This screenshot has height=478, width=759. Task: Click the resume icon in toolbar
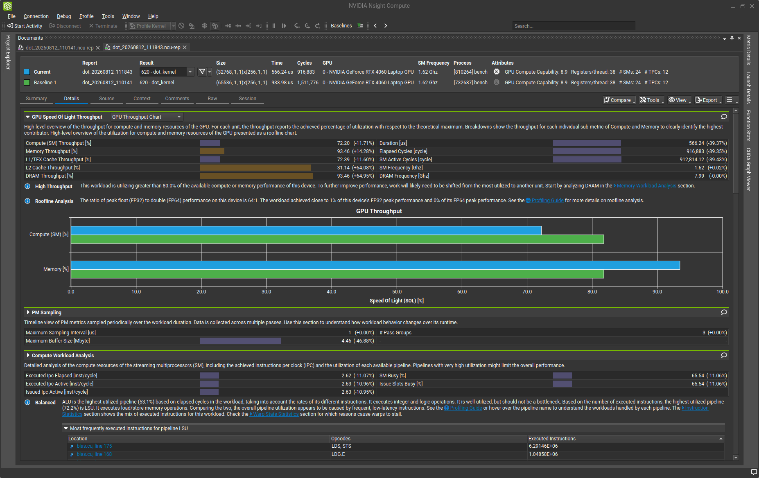coord(284,26)
